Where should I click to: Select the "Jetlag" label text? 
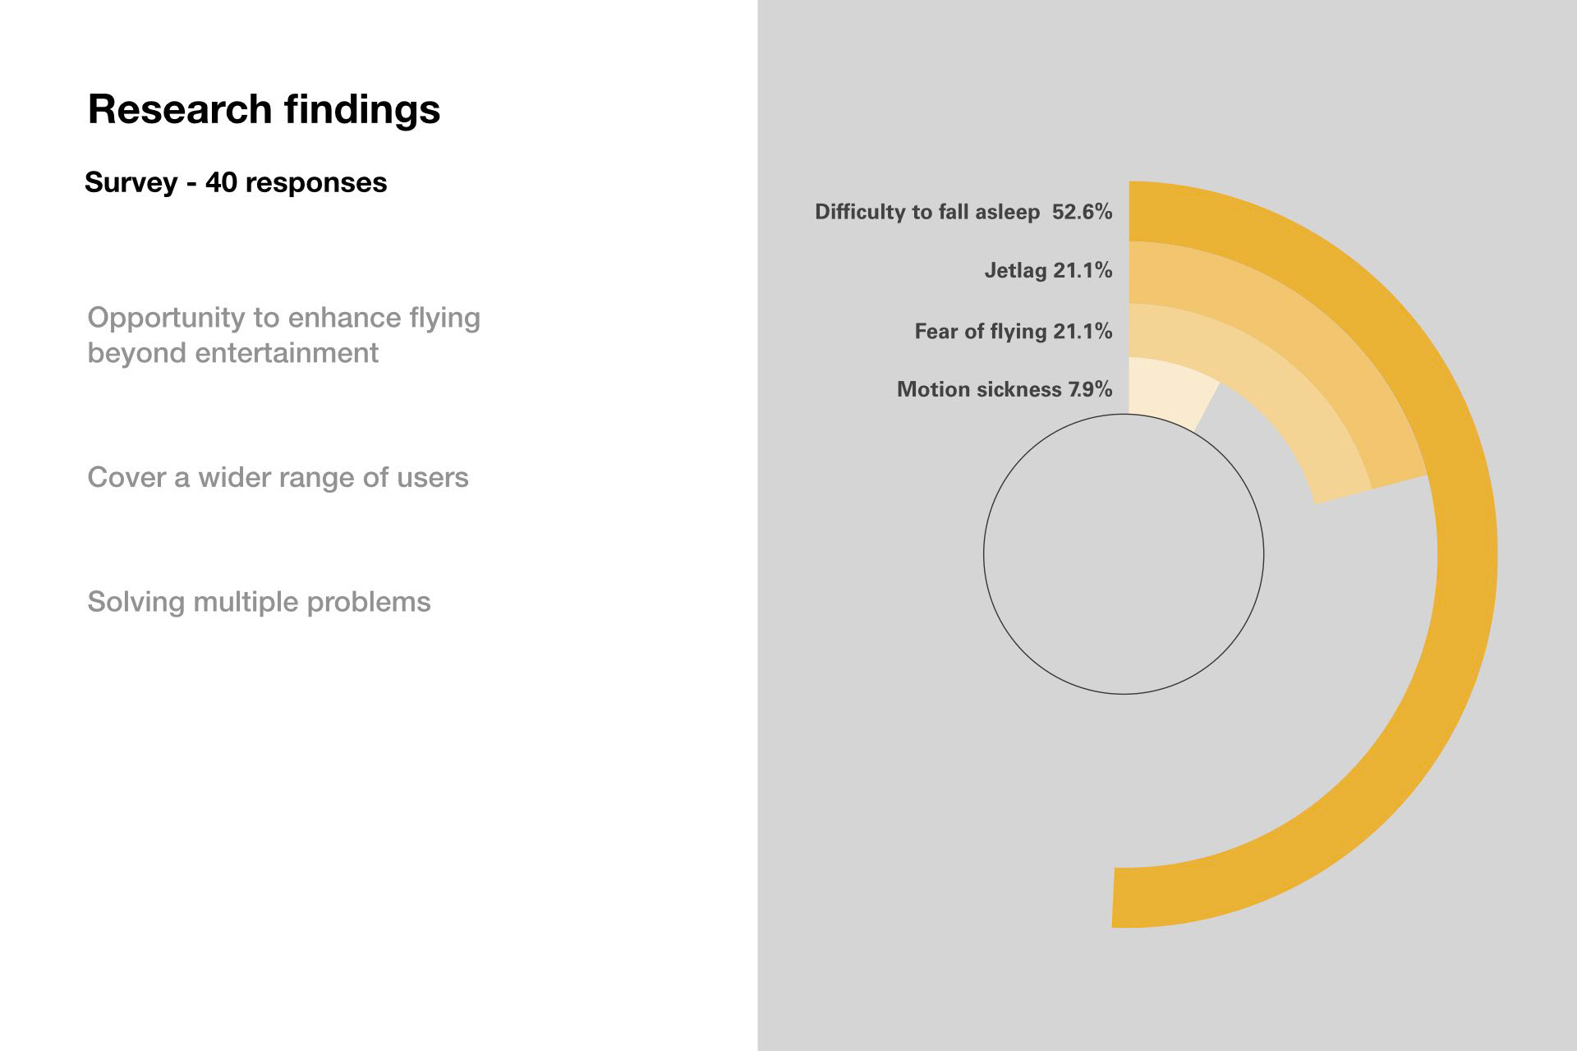click(x=1015, y=270)
